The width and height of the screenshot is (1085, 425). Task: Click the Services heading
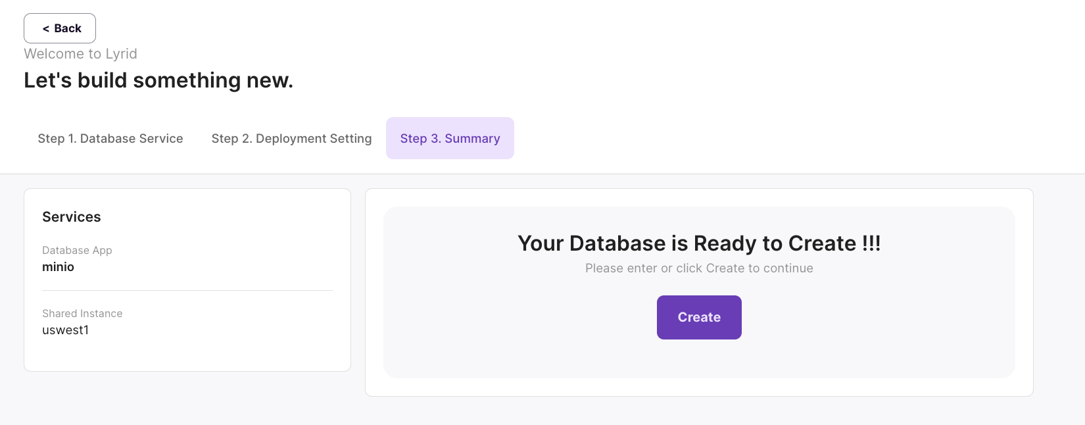[x=72, y=217]
